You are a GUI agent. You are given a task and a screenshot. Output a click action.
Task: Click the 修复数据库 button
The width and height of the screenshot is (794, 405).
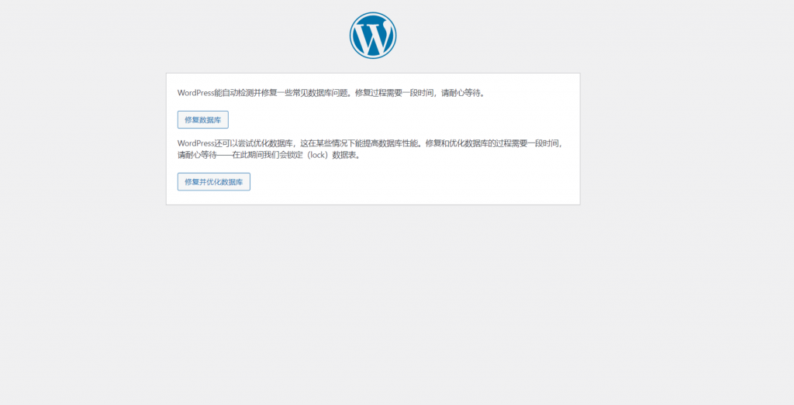pyautogui.click(x=202, y=120)
